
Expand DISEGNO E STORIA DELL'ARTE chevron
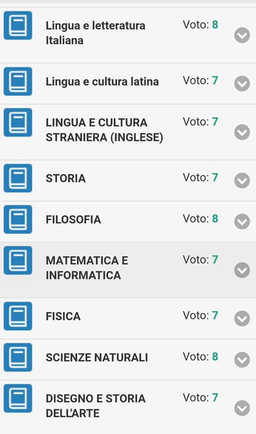click(x=242, y=408)
